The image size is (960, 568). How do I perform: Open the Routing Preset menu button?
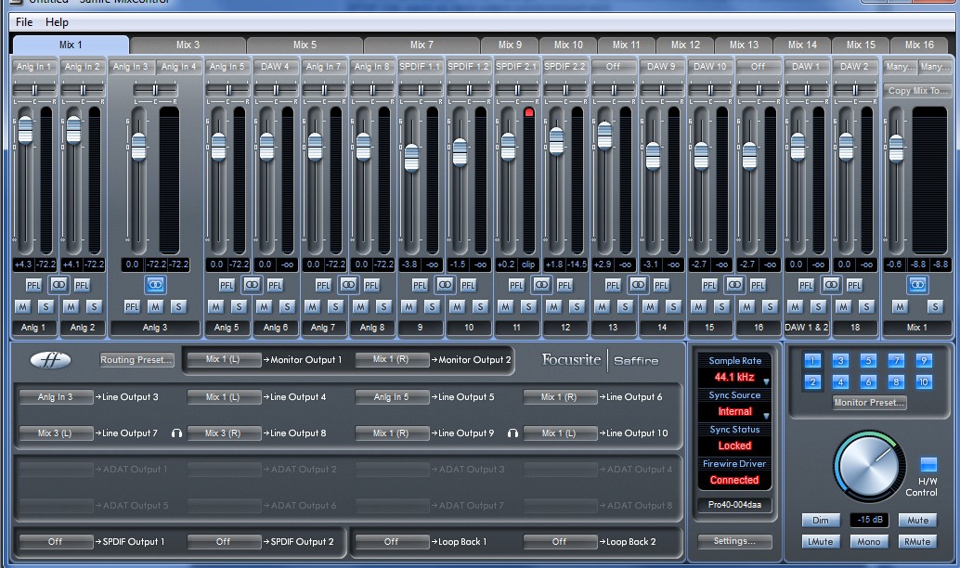point(136,360)
